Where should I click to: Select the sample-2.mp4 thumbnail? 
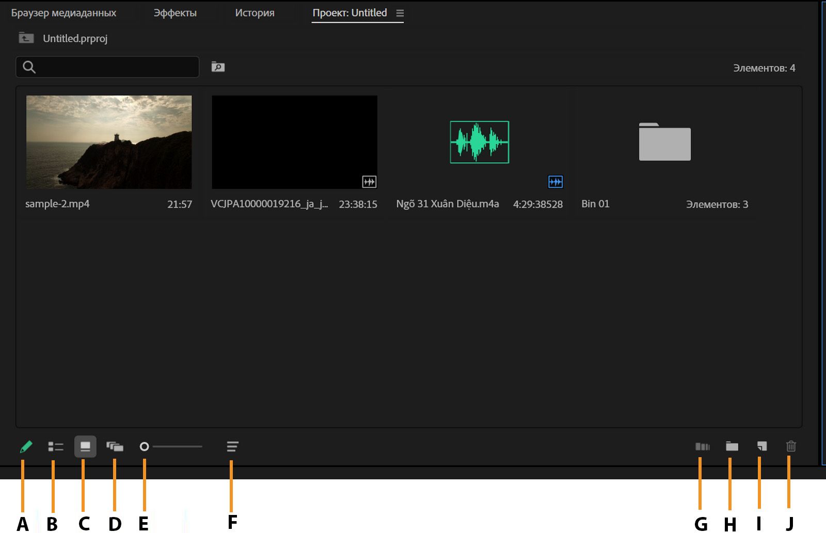click(109, 142)
